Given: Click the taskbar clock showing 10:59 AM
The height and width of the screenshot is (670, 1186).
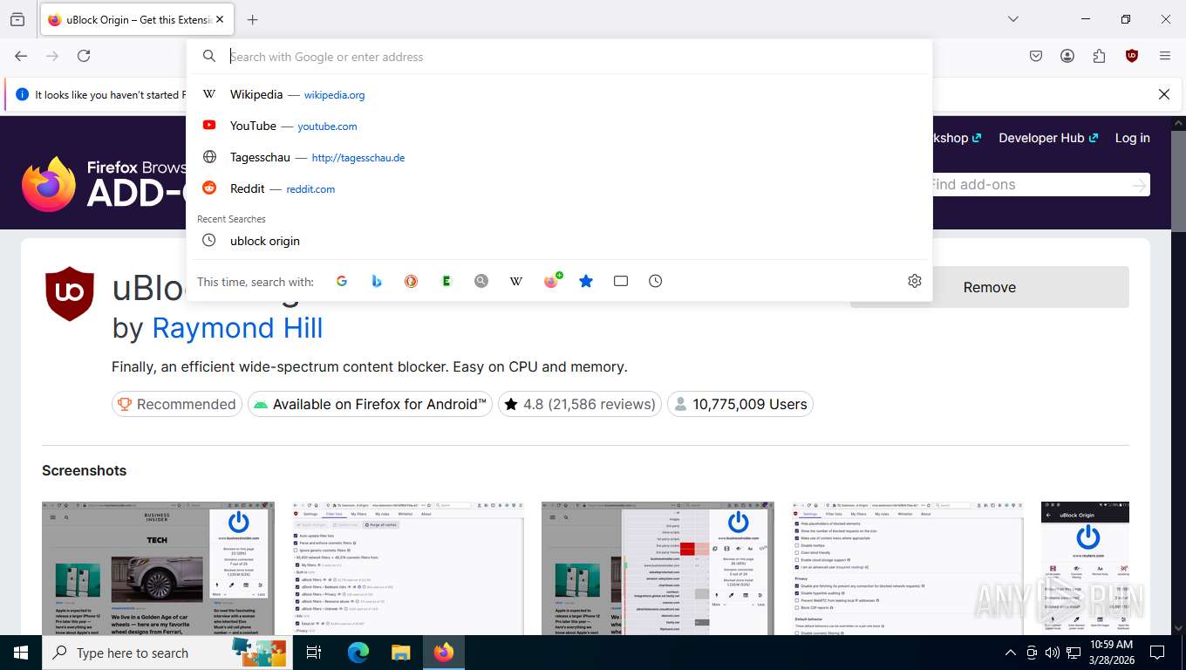Looking at the screenshot, I should (1111, 653).
